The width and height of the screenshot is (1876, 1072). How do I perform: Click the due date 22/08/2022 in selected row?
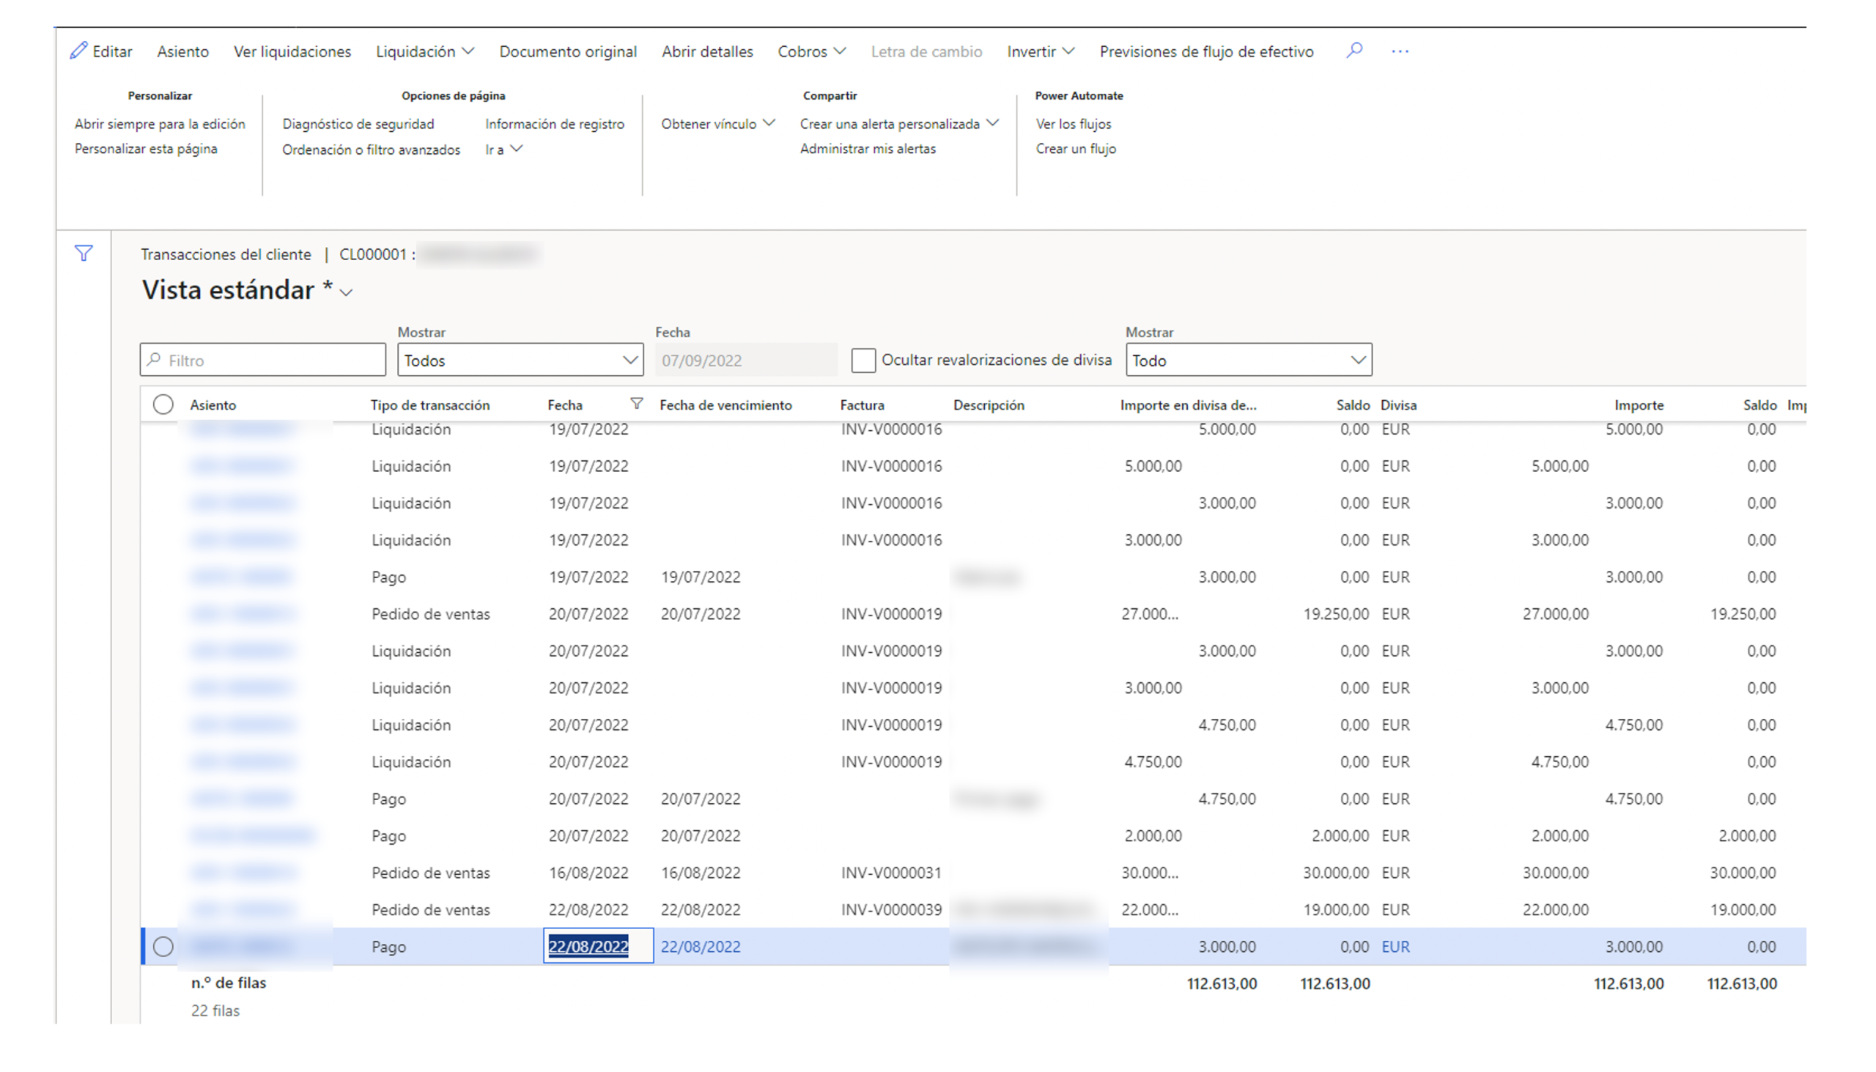[x=700, y=946]
